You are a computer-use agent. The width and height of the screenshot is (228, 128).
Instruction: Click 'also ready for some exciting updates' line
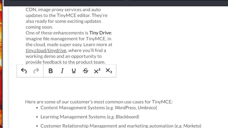point(63,21)
